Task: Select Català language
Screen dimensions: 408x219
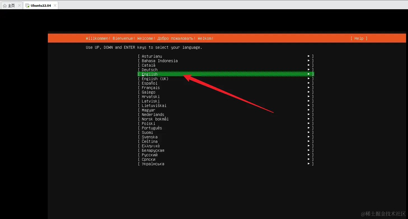Action: pyautogui.click(x=226, y=65)
